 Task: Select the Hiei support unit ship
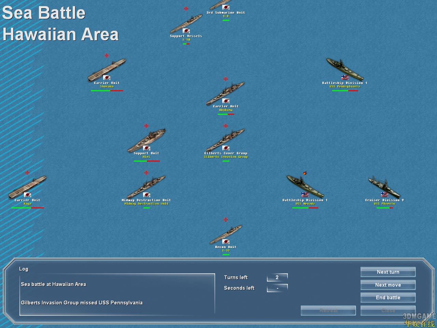click(146, 140)
